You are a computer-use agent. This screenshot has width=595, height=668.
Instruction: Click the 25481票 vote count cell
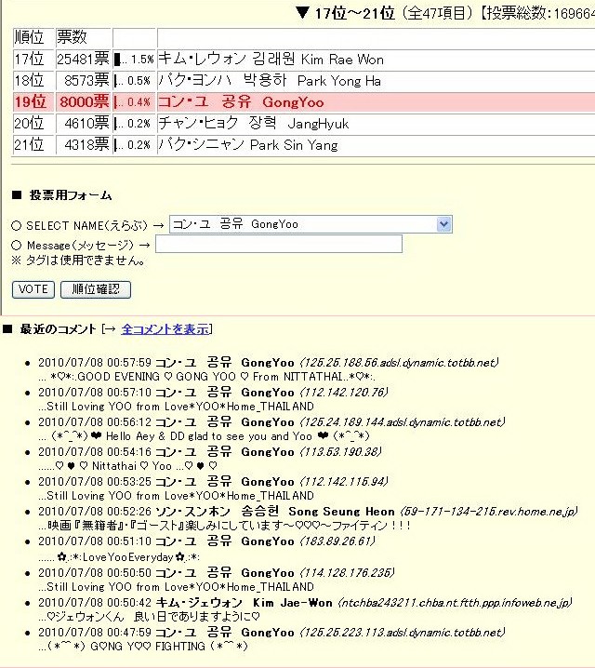84,60
